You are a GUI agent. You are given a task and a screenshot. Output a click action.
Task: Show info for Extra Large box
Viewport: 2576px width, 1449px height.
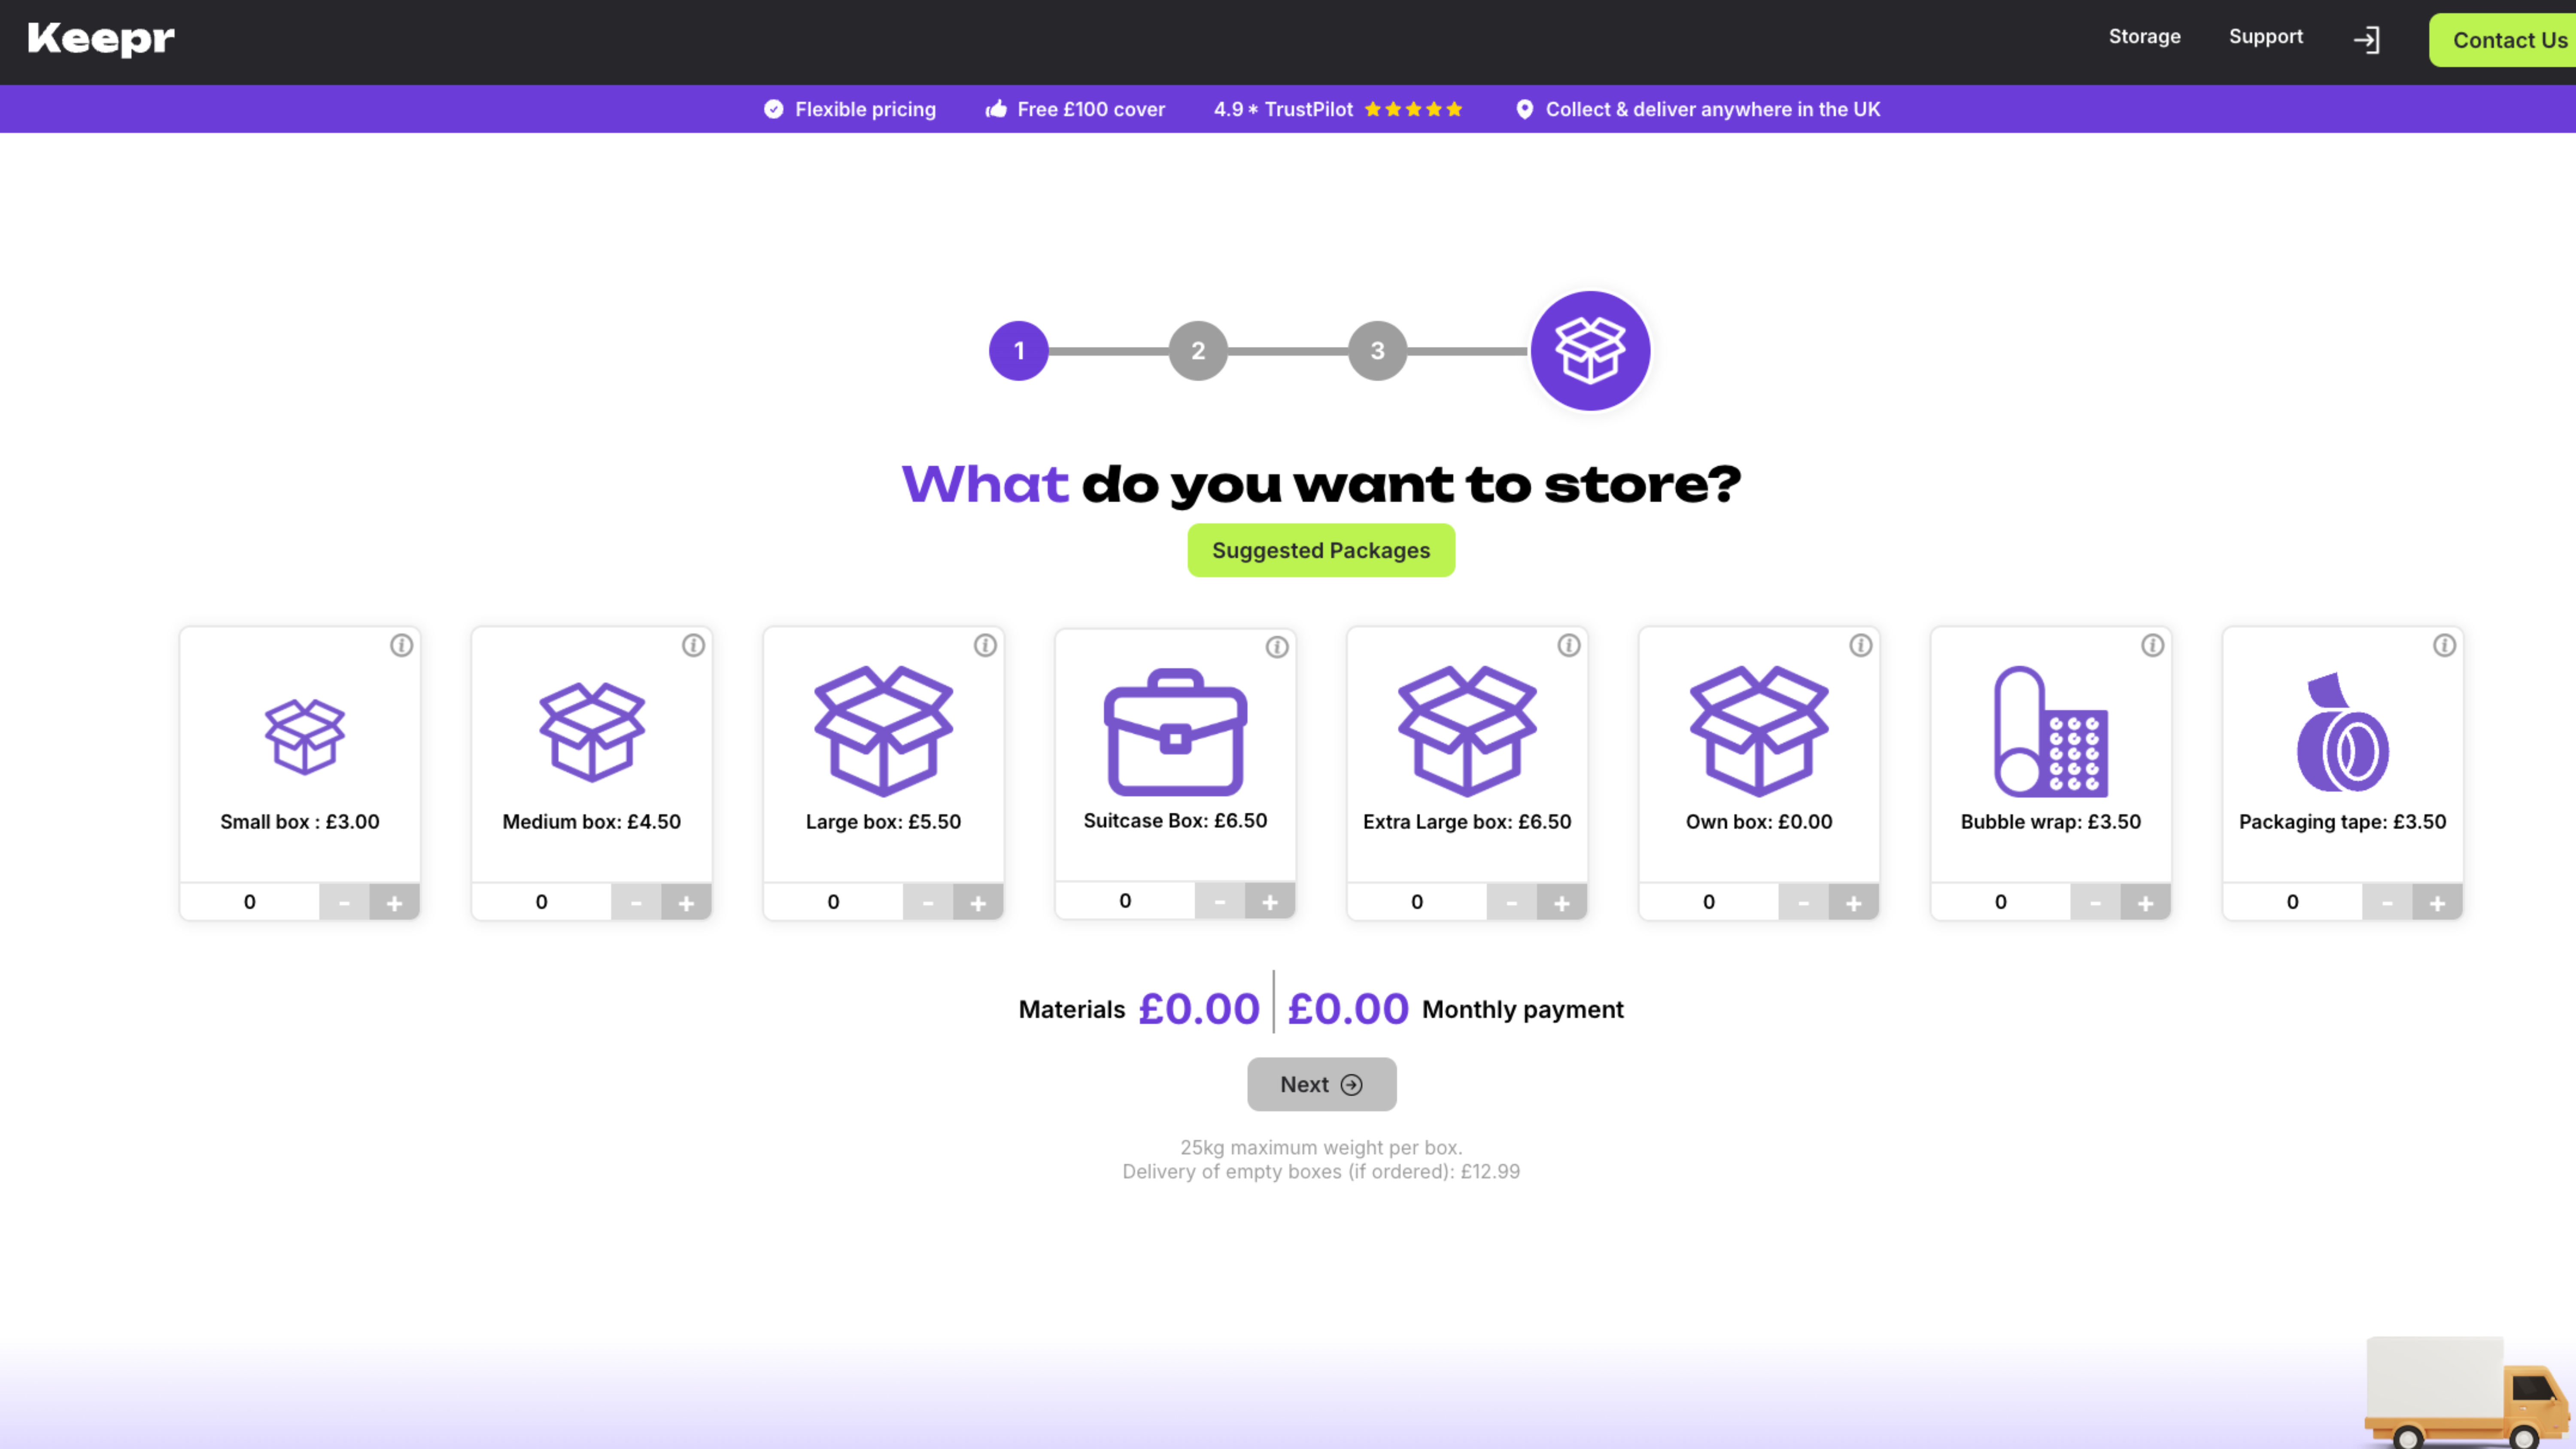pos(1569,645)
